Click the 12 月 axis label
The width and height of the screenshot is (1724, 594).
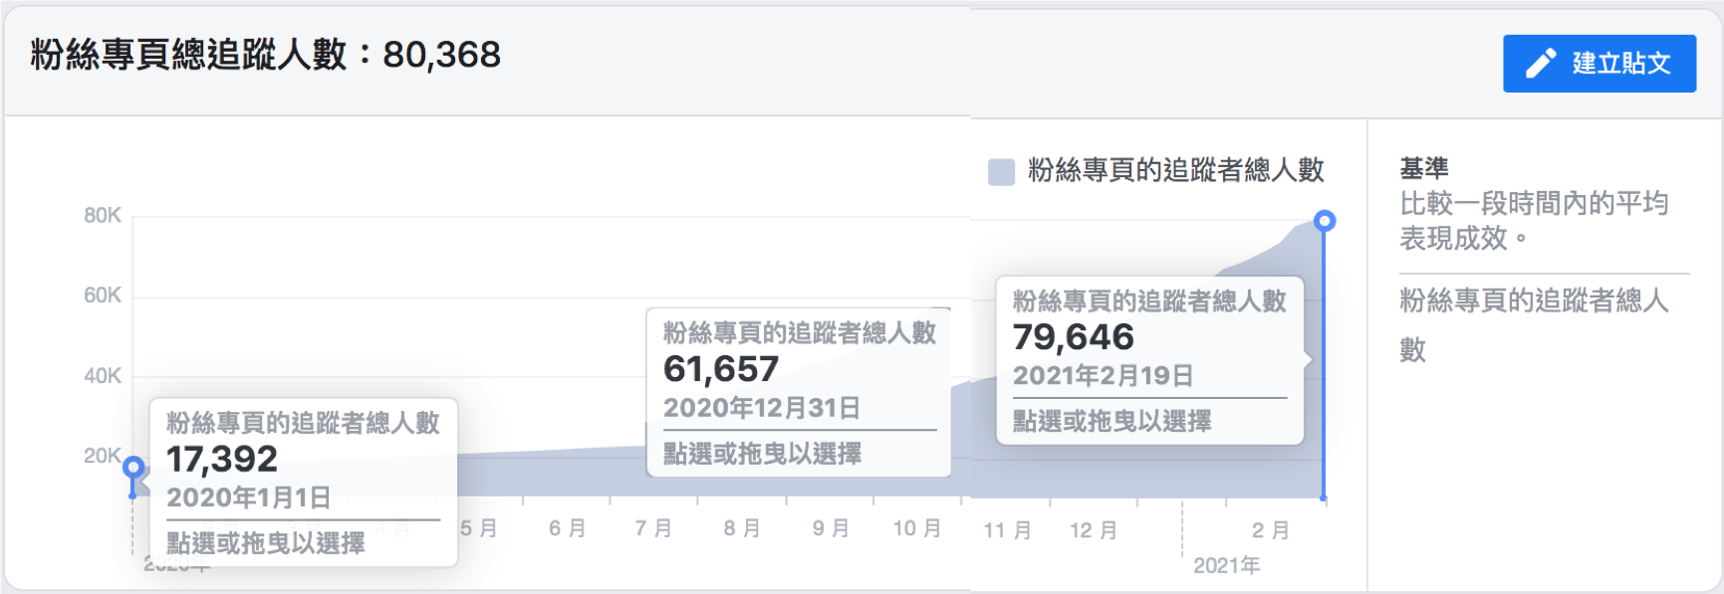point(1093,530)
